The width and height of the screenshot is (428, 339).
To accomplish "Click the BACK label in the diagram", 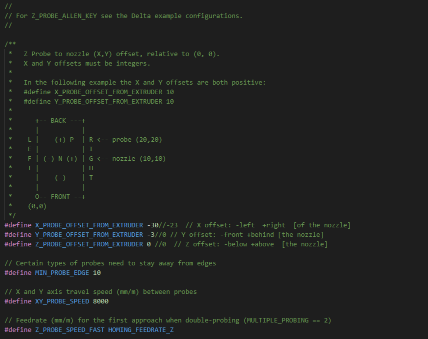I will [58, 121].
